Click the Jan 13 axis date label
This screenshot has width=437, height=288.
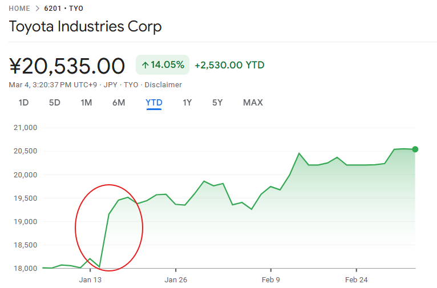coord(90,279)
